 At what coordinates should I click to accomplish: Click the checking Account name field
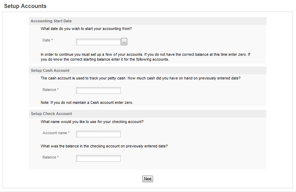[98, 134]
